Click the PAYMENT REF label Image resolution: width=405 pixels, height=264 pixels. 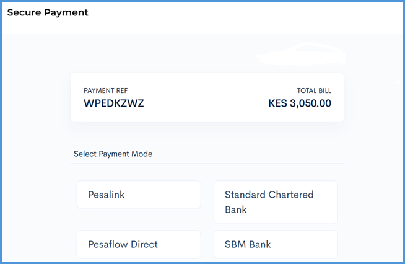click(x=105, y=90)
